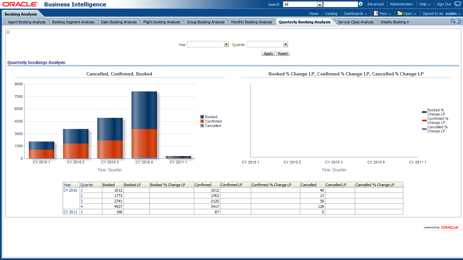Collapse the section with minus icon

click(8, 32)
